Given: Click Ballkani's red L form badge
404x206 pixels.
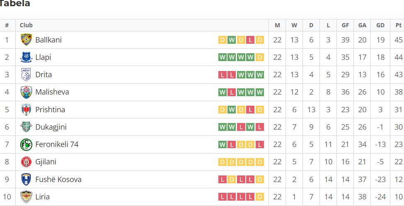Looking at the screenshot, I should [250, 40].
